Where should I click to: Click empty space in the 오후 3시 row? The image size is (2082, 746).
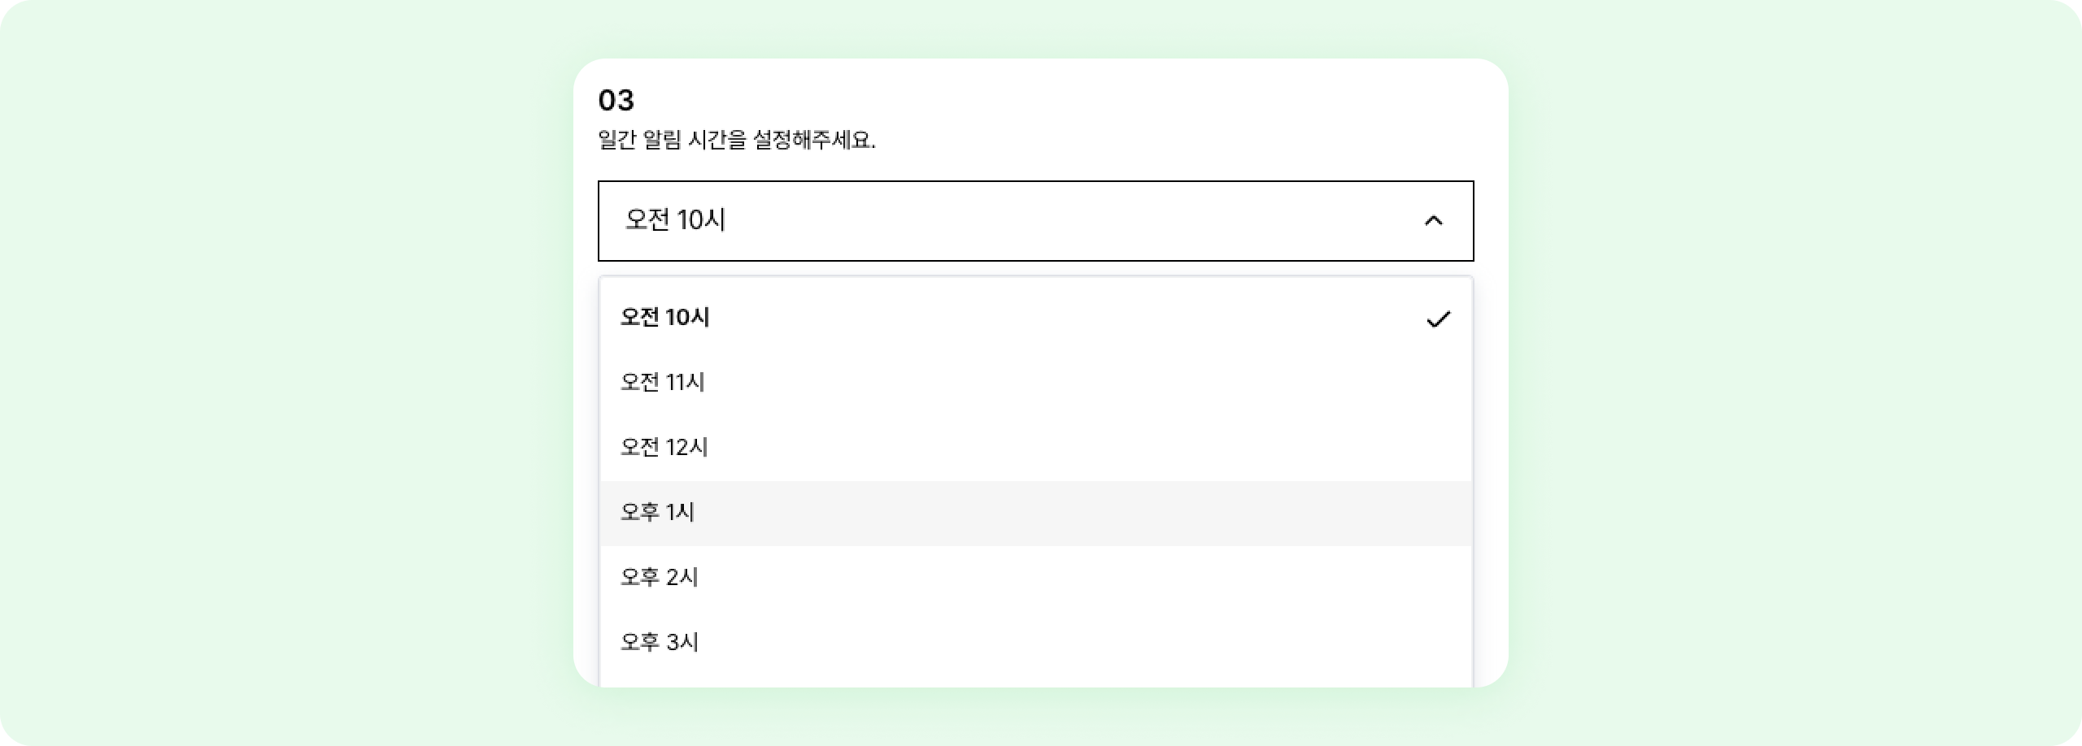[x=1057, y=643]
